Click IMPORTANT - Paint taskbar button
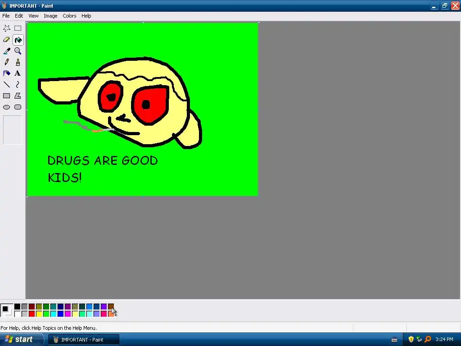461x346 pixels. pyautogui.click(x=84, y=340)
